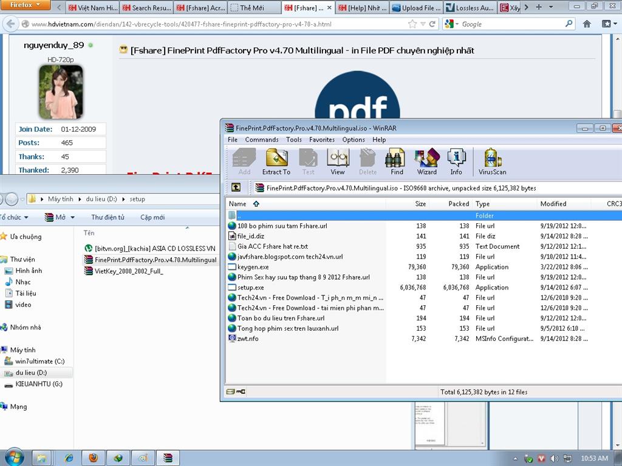Switch to WinRAR from the taskbar
The height and width of the screenshot is (466, 622).
(168, 458)
